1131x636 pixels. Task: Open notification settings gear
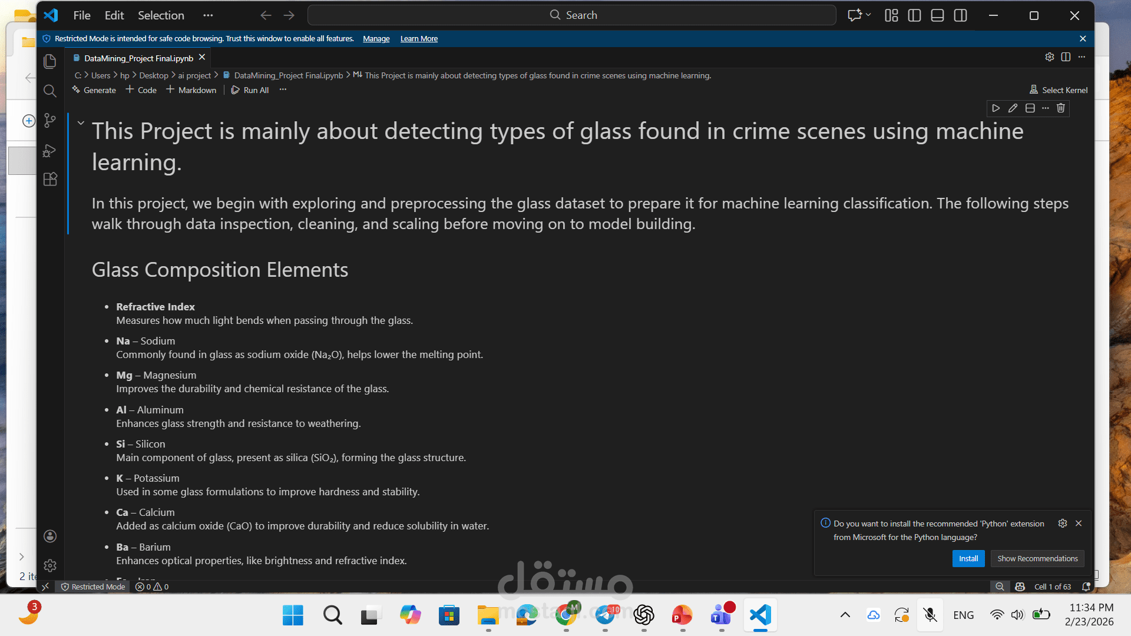click(x=1063, y=524)
